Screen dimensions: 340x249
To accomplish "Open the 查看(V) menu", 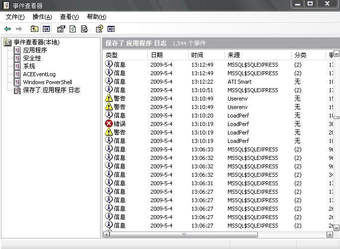I will 69,17.
